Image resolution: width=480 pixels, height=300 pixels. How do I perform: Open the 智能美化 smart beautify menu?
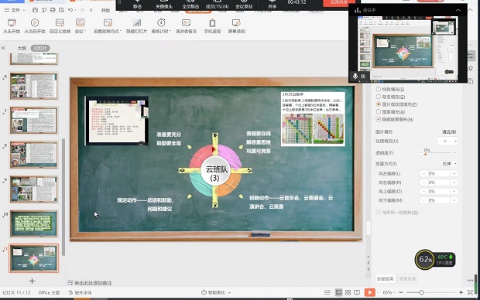coord(216,292)
